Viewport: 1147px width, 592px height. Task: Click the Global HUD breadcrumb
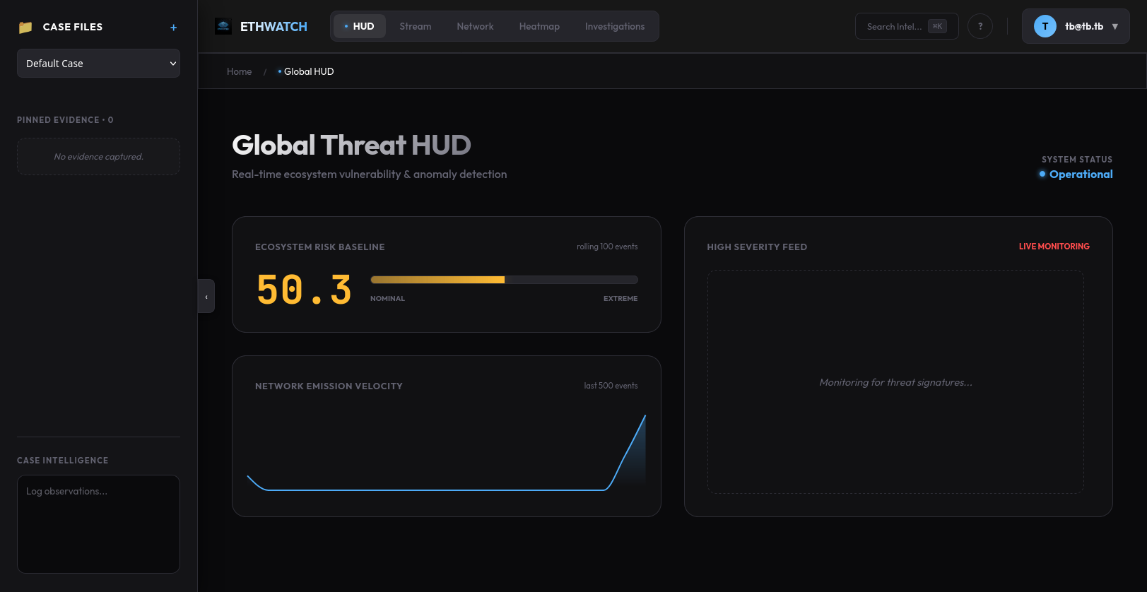point(306,71)
